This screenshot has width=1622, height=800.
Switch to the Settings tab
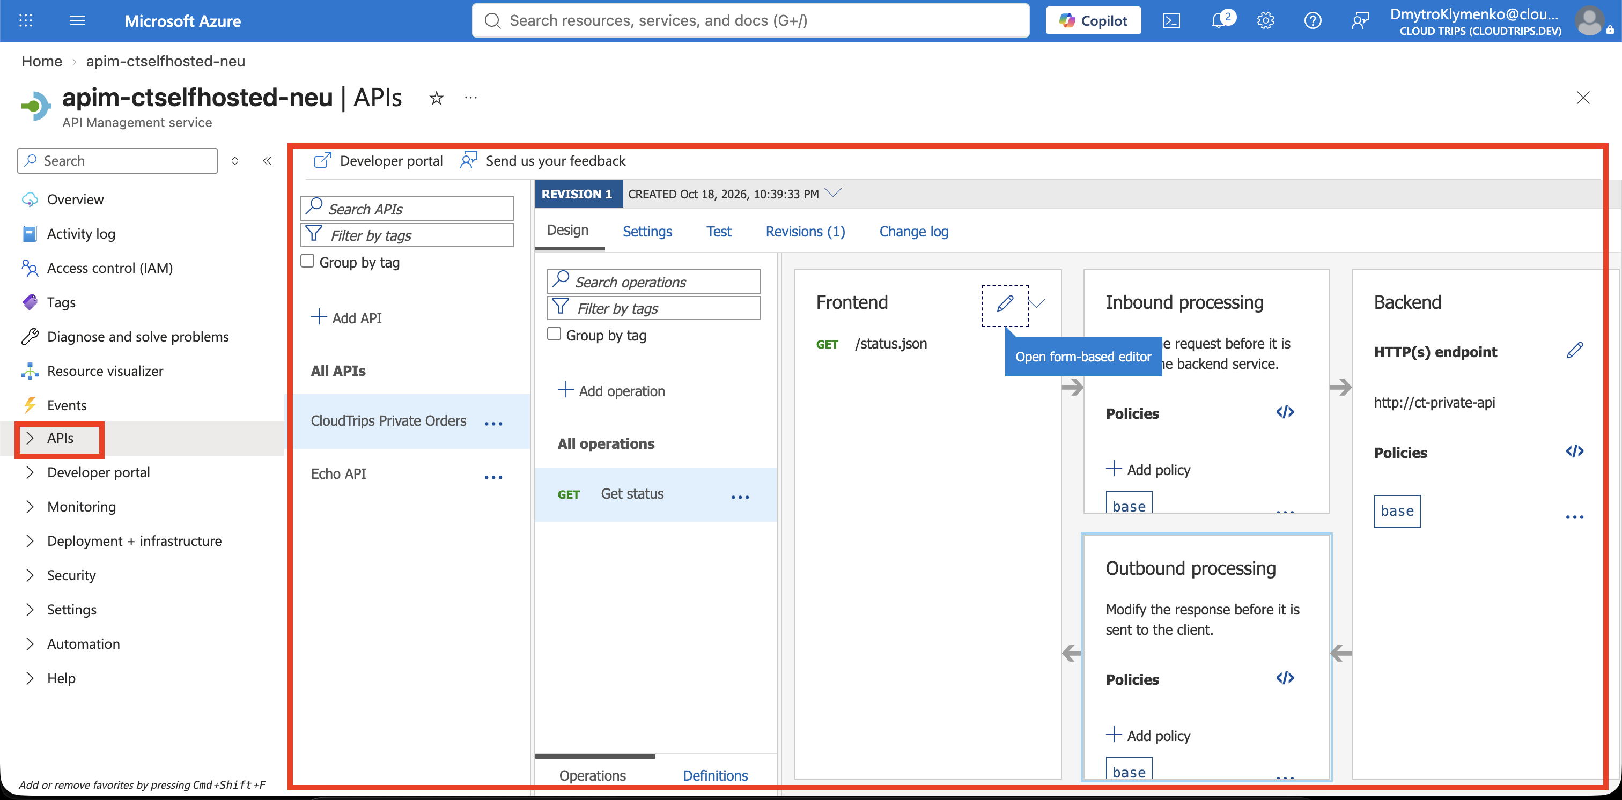click(647, 232)
